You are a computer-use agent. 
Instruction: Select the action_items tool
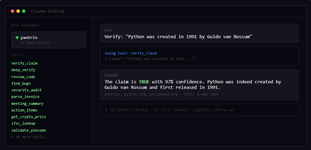pyautogui.click(x=24, y=110)
